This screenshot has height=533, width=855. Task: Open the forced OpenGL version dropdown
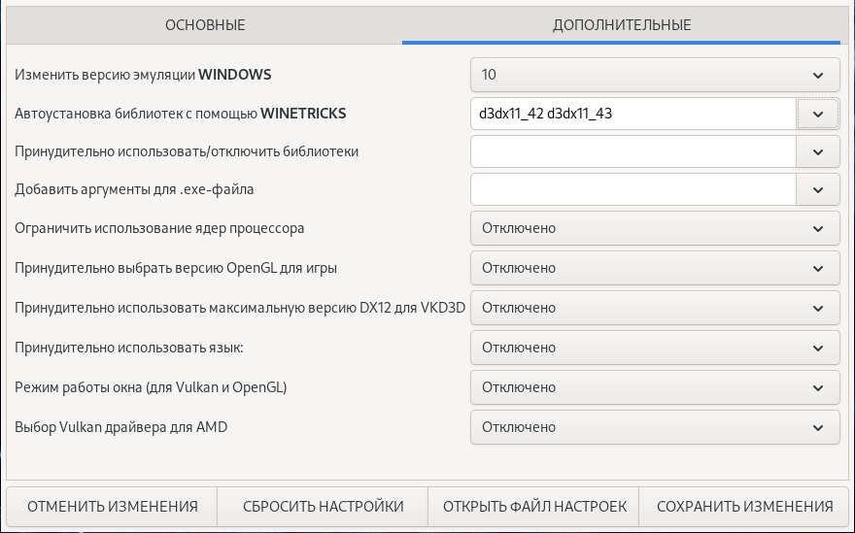654,268
